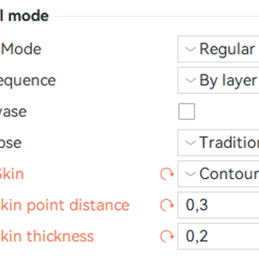259x259 pixels.
Task: Click the vase setting label
Action: 13,112
